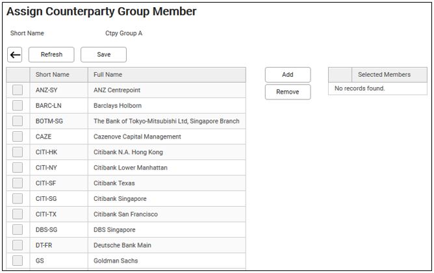Tick the DT-FR checkbox

(18, 246)
